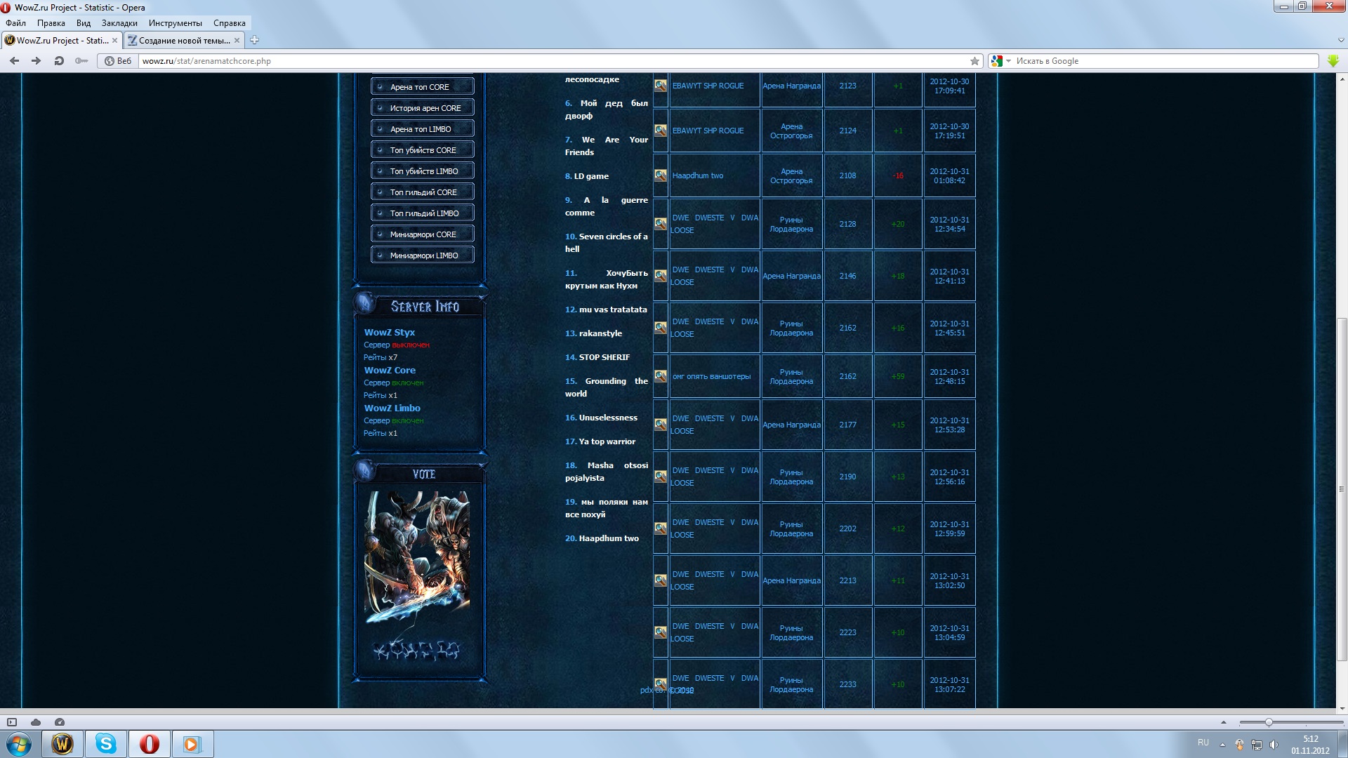Expand the closed tabs arrow at right
This screenshot has height=758, width=1348.
point(1341,40)
